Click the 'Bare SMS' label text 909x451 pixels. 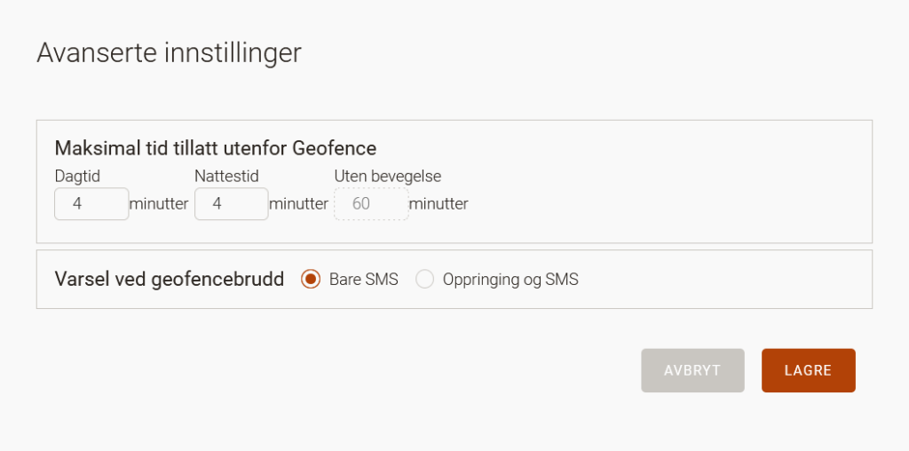point(363,280)
